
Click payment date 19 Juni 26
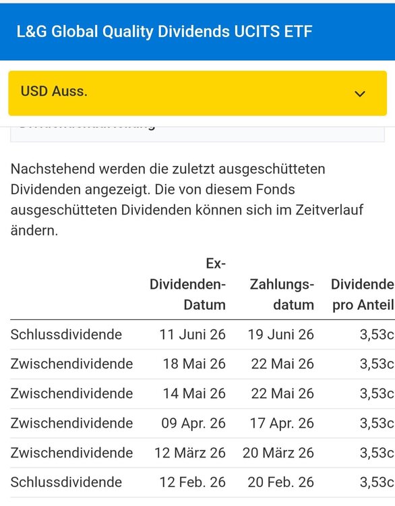coord(280,335)
